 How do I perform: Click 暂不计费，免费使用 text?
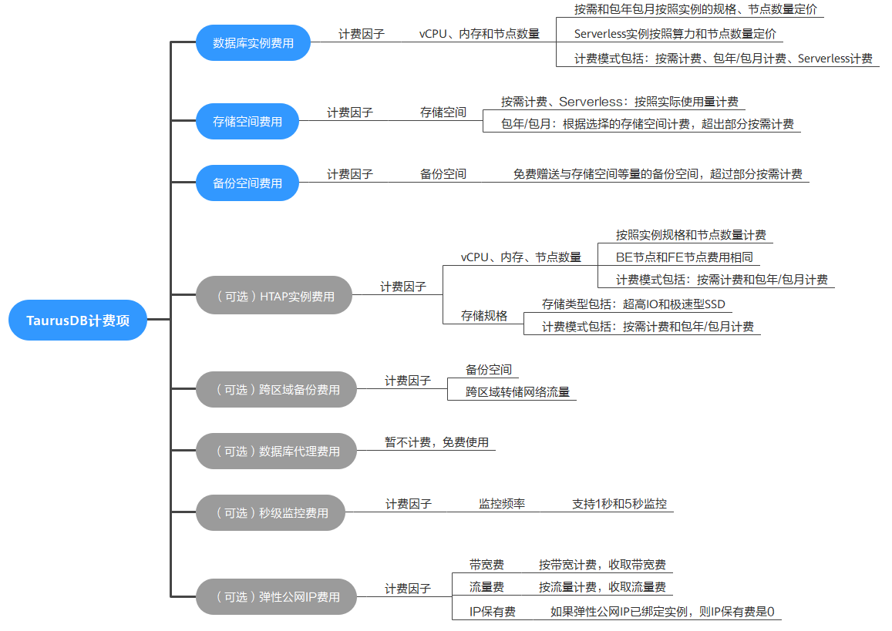pos(437,442)
